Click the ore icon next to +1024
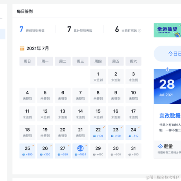This screenshot has height=181, width=181. (76, 155)
